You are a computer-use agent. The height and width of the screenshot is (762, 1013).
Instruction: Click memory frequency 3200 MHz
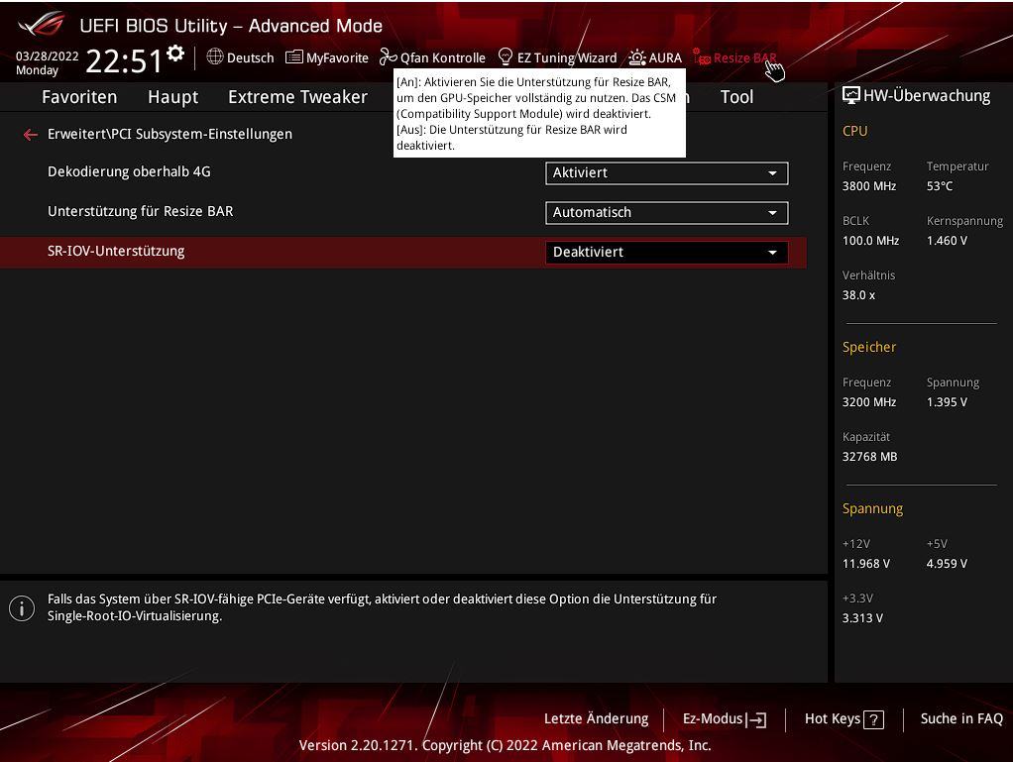(x=869, y=401)
